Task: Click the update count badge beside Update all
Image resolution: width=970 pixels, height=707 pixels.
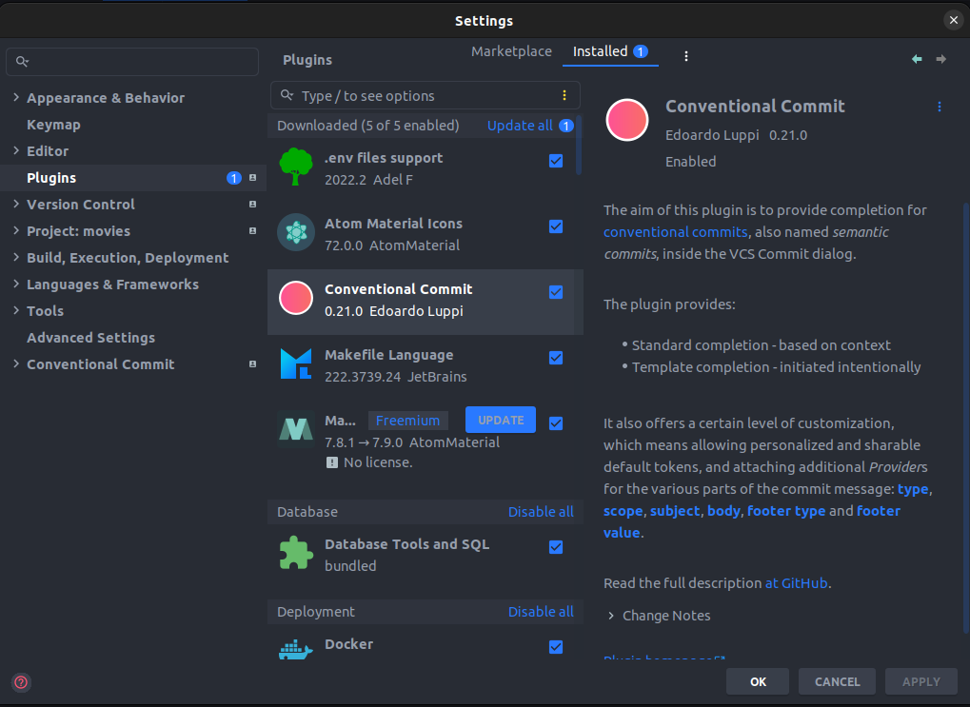Action: point(566,126)
